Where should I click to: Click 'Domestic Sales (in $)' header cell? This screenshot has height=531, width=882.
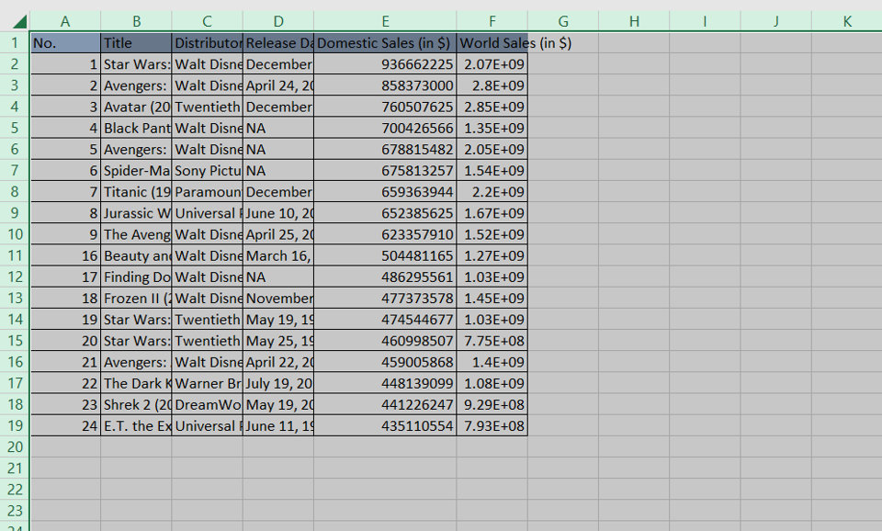(385, 43)
